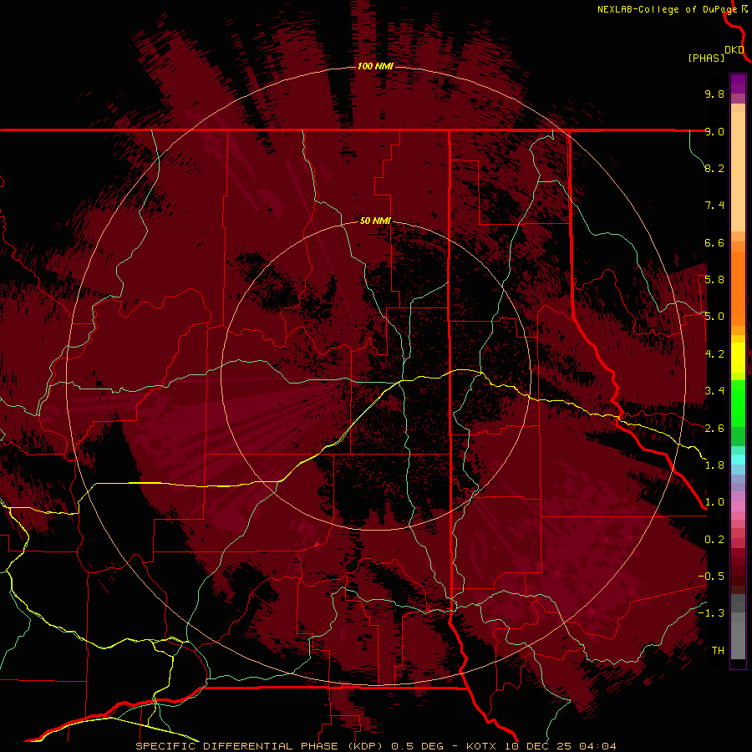Click the 3.4 legend value
Image resolution: width=752 pixels, height=752 pixels.
pos(714,391)
